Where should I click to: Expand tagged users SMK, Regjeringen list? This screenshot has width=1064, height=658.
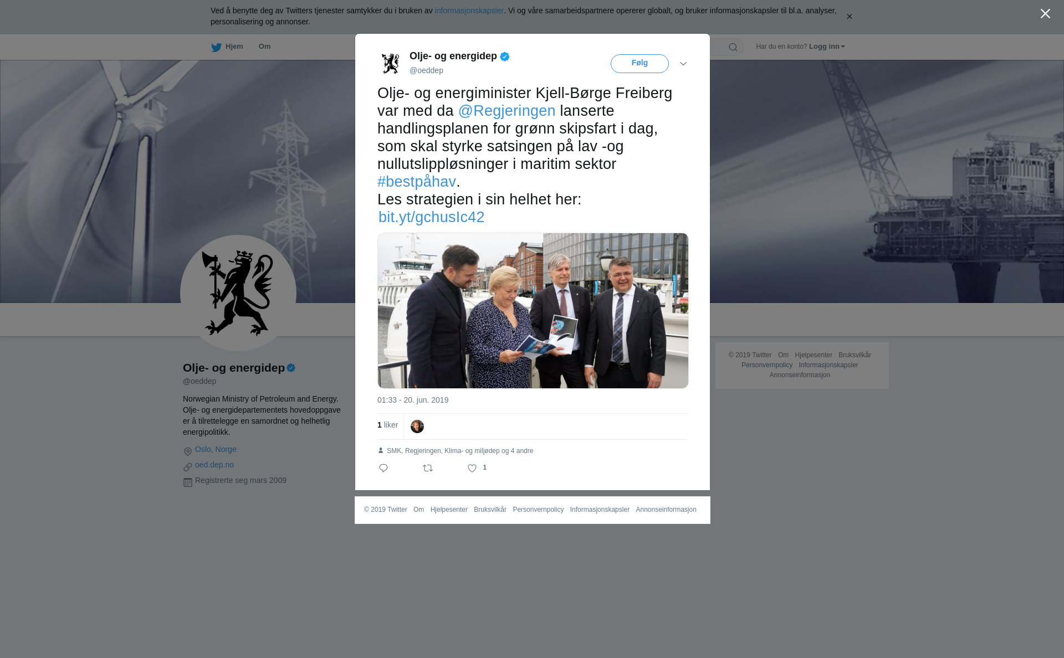459,451
